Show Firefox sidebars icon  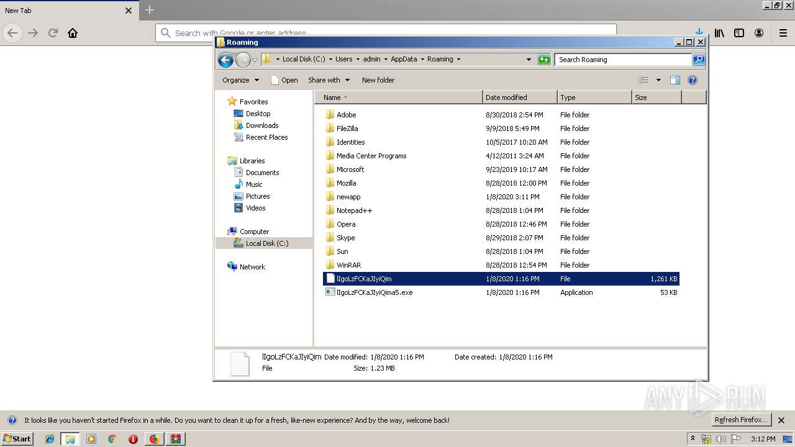point(739,33)
